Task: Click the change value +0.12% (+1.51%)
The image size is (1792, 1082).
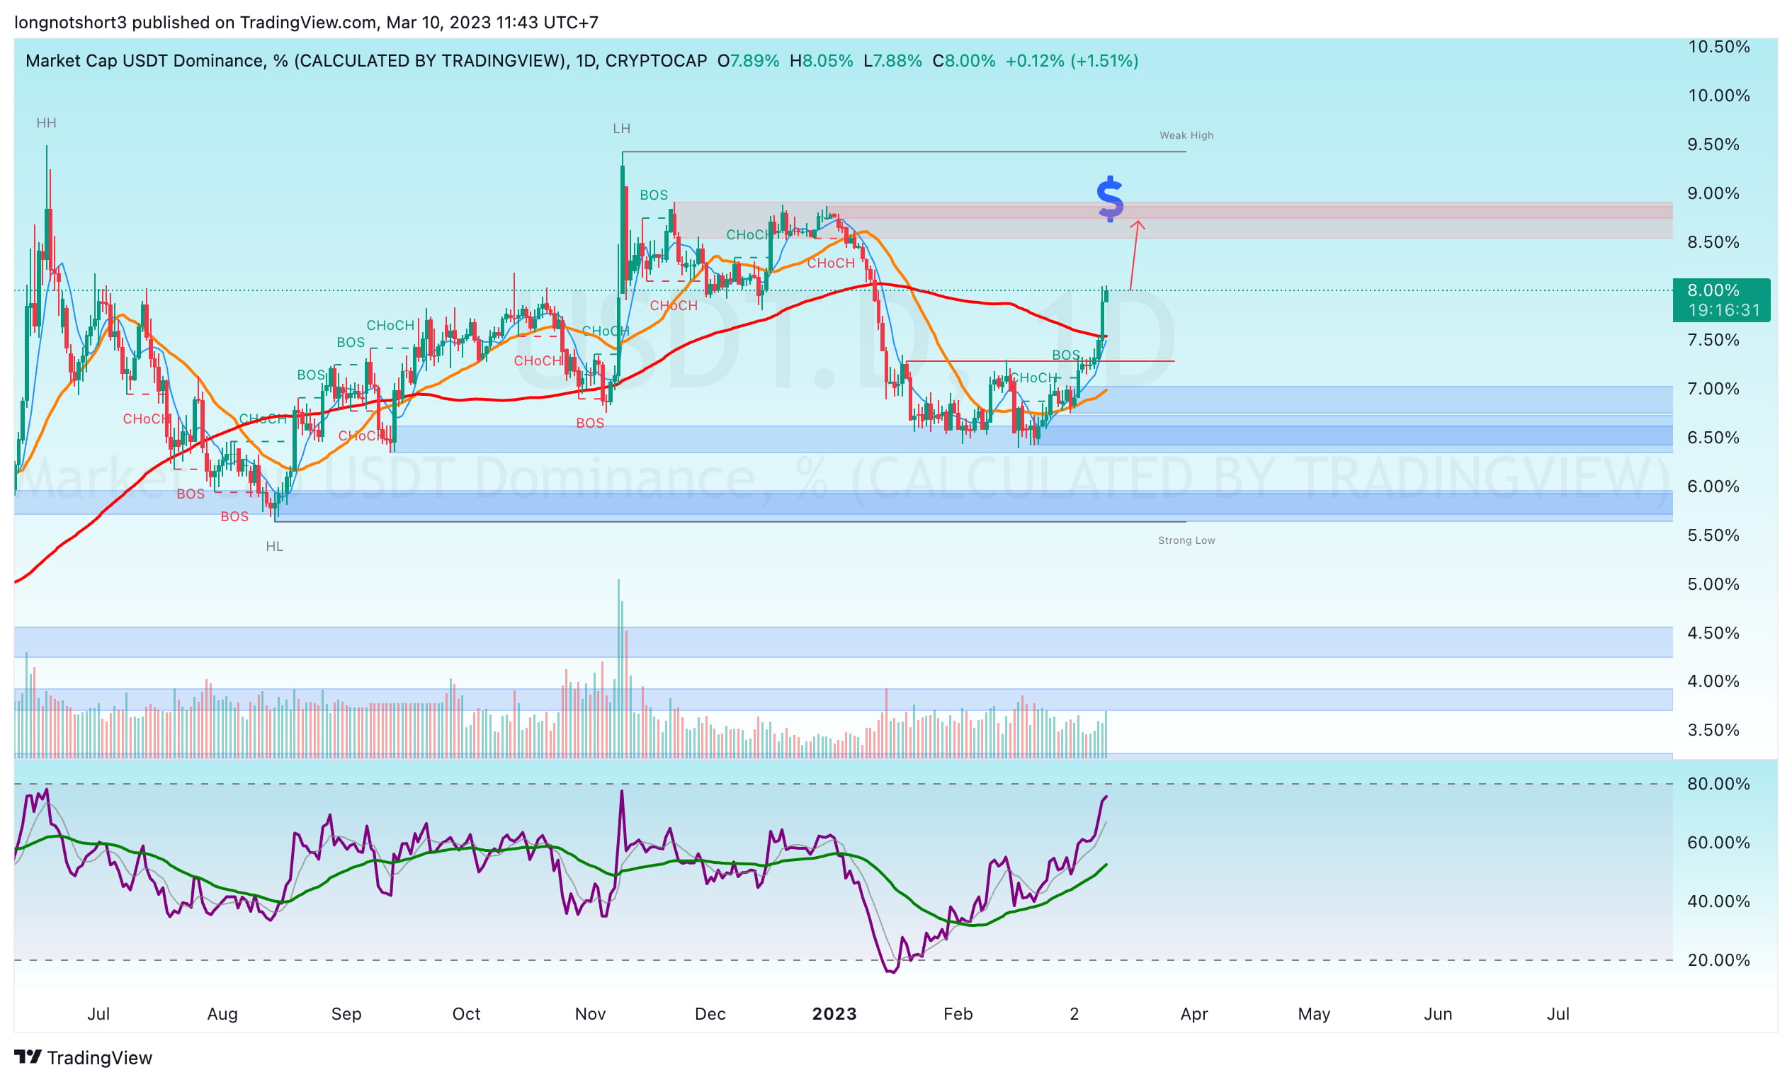Action: 1072,61
